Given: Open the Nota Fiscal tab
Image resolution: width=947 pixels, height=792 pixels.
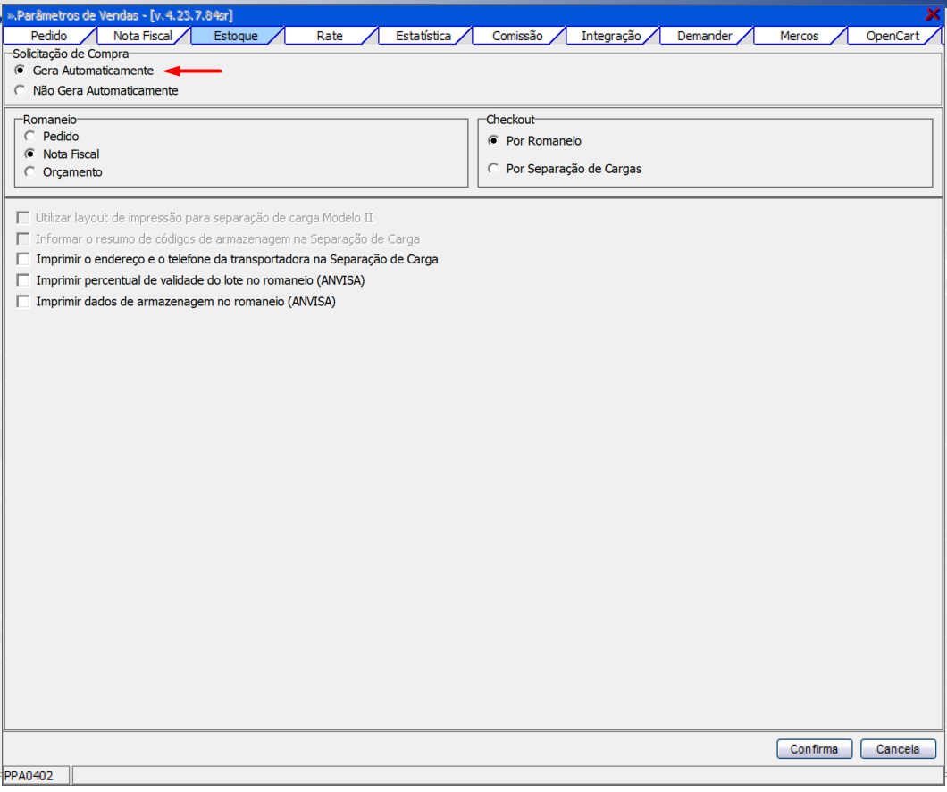Looking at the screenshot, I should [x=142, y=36].
